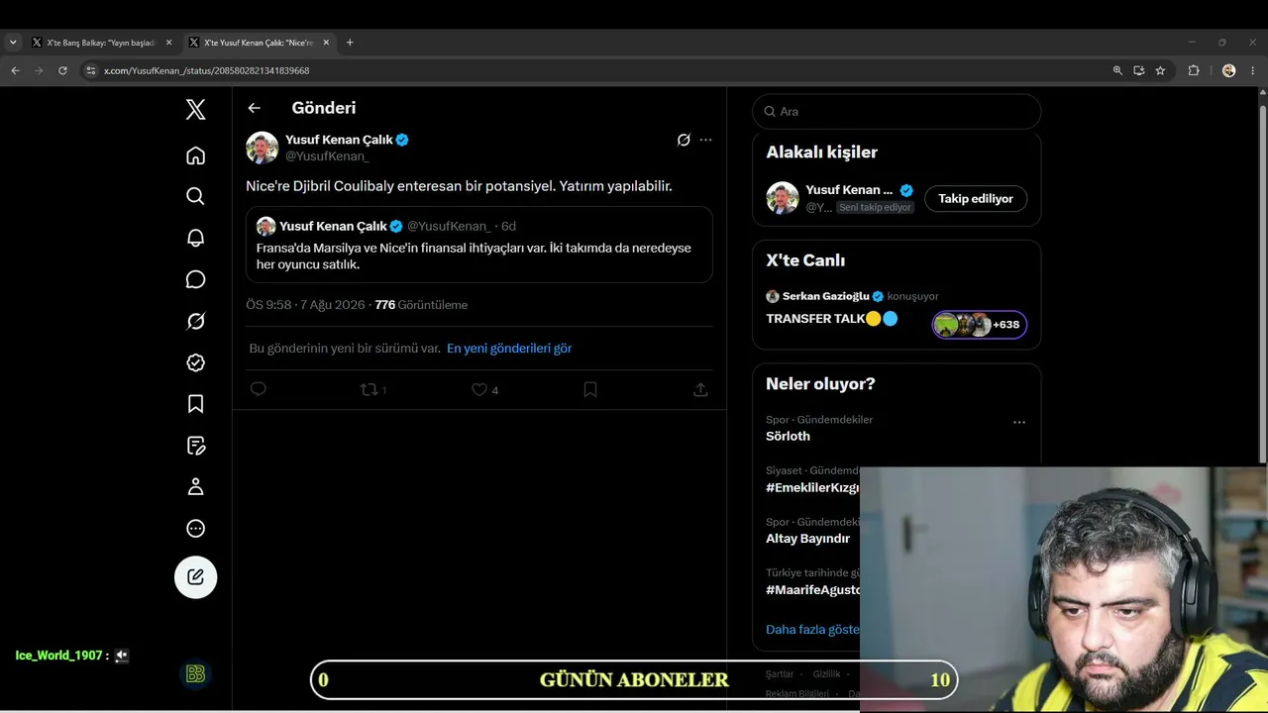Click the 776 Görüntüleme view count
1268x713 pixels.
tap(421, 305)
